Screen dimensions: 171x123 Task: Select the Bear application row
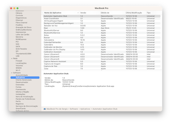click(102, 28)
